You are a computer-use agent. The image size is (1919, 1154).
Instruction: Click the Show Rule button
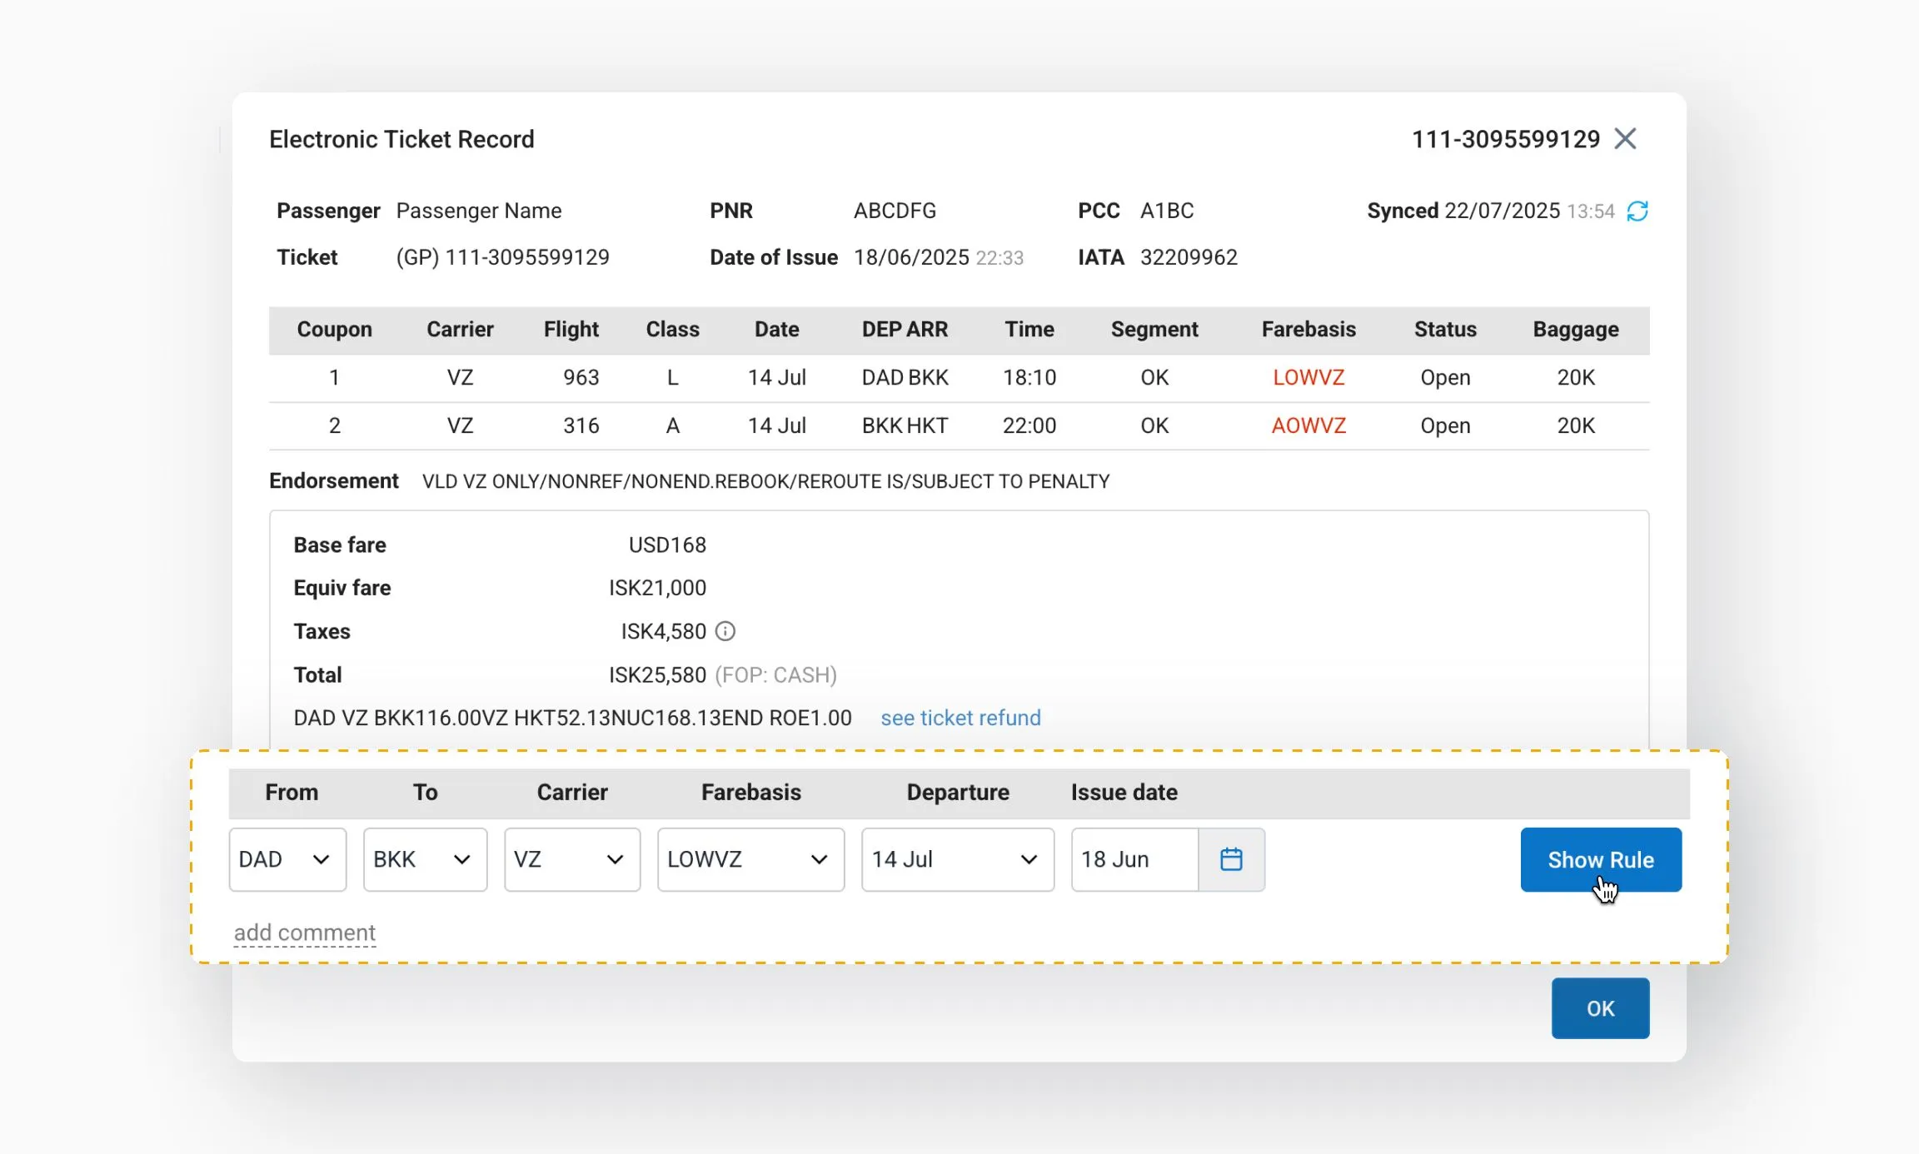(1601, 859)
